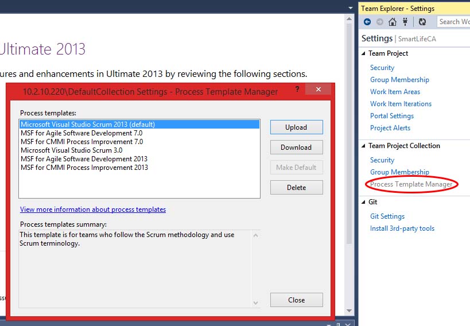
Task: Click the Team Explorer - Settings title bar
Action: (x=414, y=9)
